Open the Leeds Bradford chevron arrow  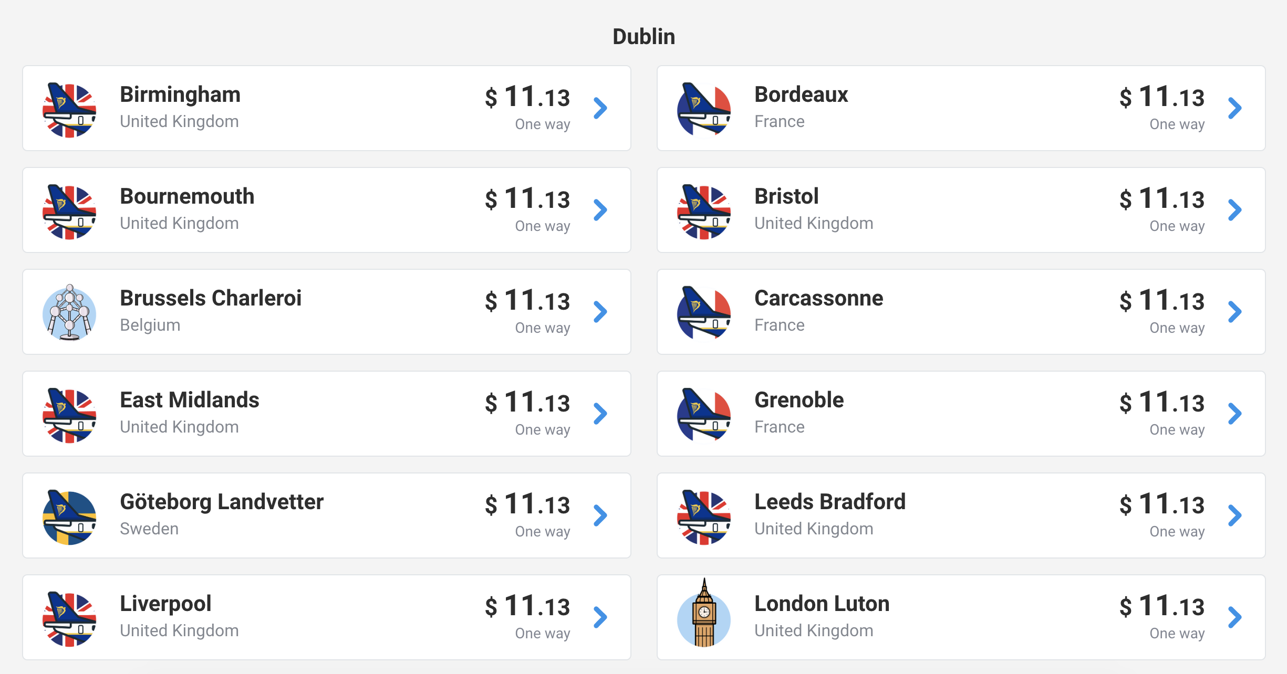pos(1235,515)
